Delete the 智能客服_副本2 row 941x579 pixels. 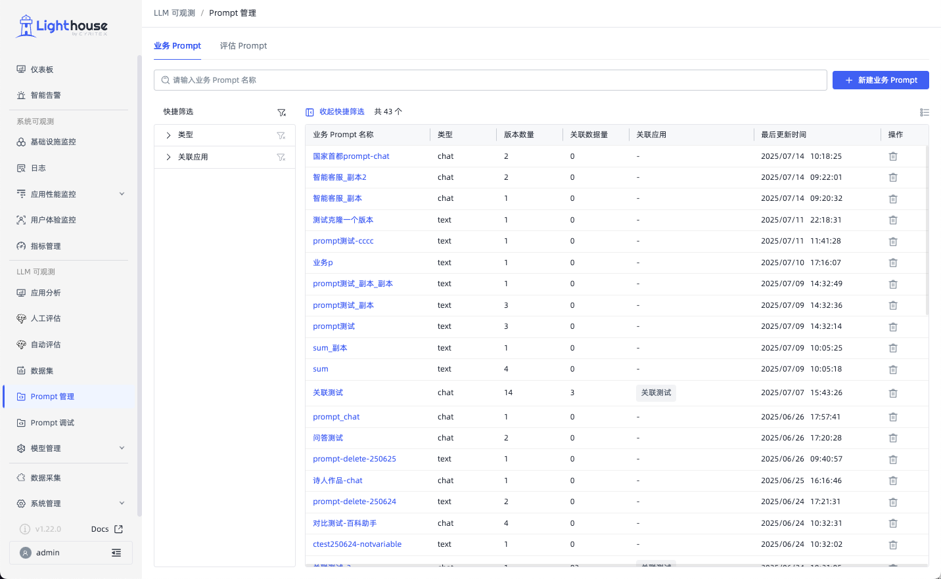[893, 177]
